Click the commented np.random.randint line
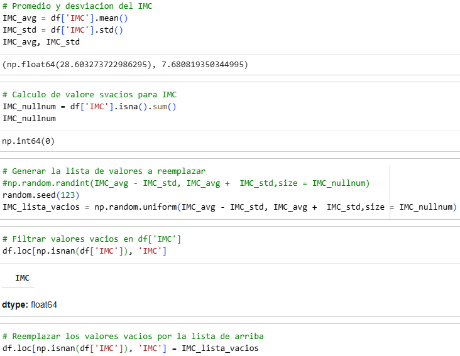 pos(186,183)
